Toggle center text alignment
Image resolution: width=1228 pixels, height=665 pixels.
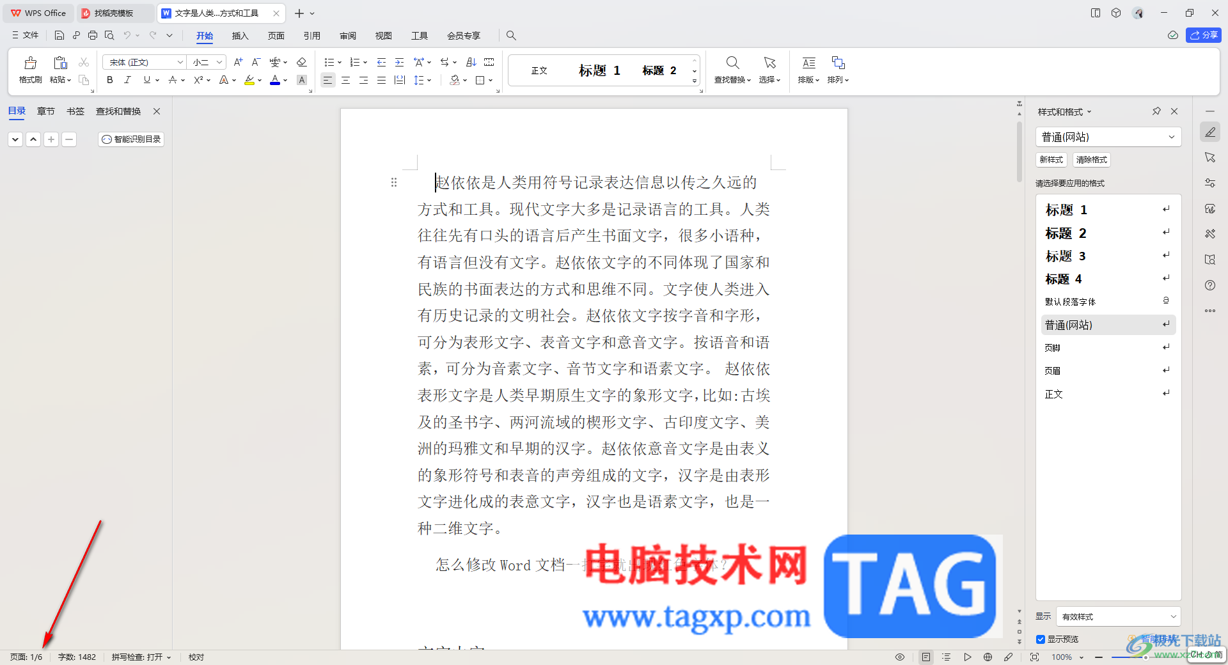[x=345, y=80]
